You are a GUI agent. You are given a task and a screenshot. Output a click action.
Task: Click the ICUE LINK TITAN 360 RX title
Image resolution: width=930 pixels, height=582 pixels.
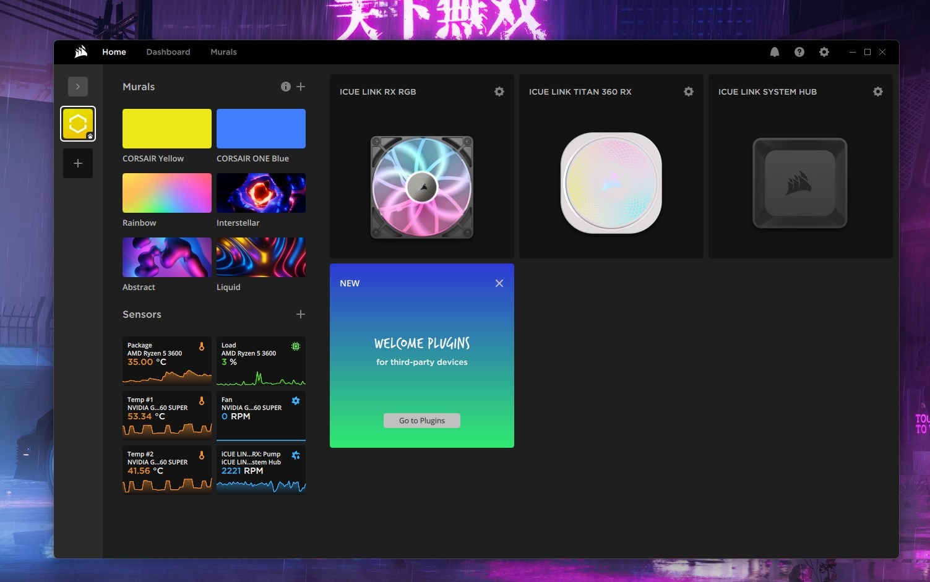(x=580, y=92)
